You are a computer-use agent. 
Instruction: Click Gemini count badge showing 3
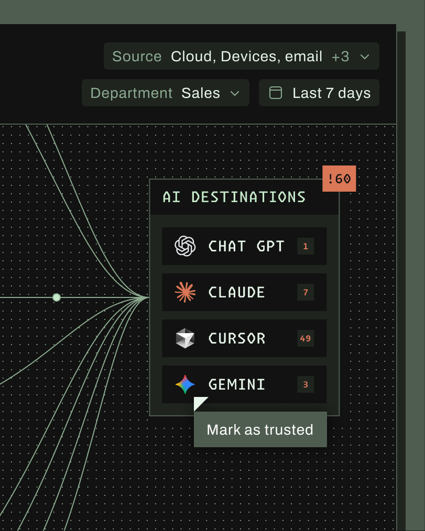click(x=306, y=384)
